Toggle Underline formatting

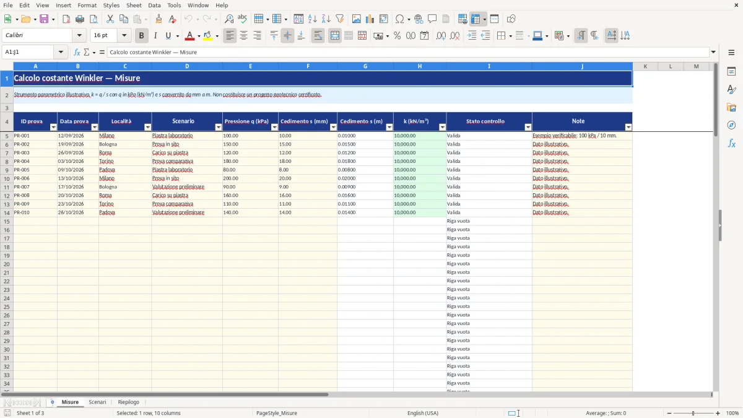point(168,36)
